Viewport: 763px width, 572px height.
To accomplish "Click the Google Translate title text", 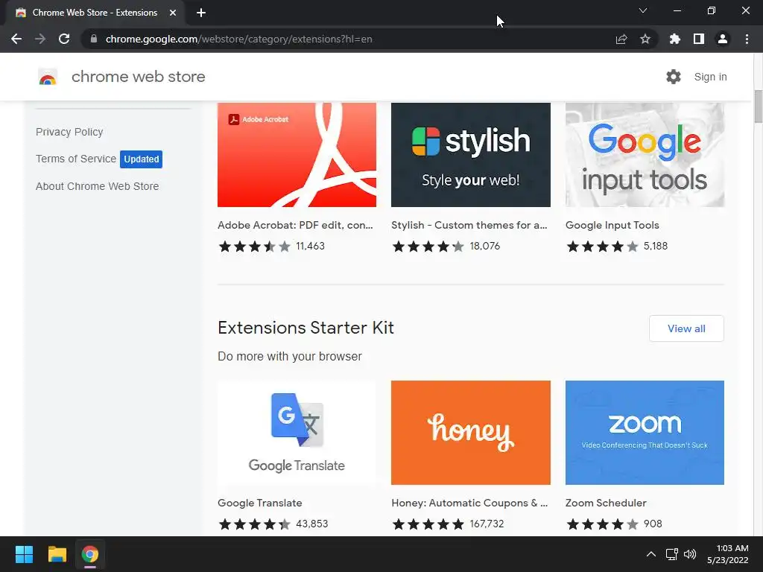I will pyautogui.click(x=260, y=503).
